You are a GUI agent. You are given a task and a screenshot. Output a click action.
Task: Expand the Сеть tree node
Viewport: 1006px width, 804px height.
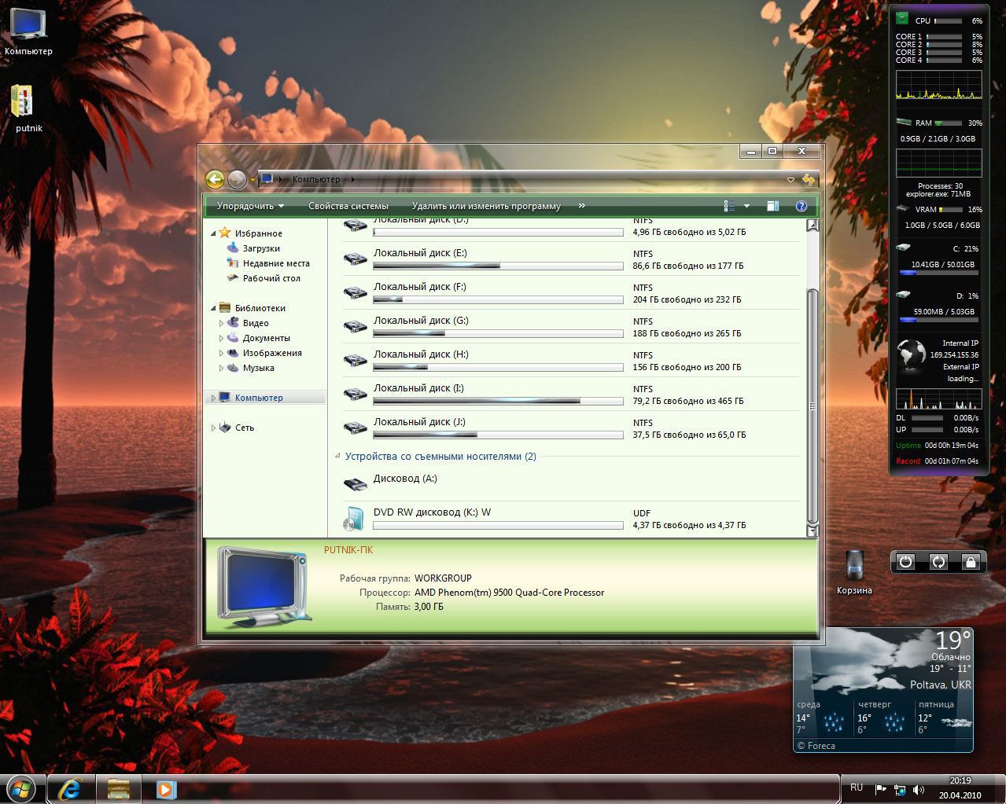[213, 428]
